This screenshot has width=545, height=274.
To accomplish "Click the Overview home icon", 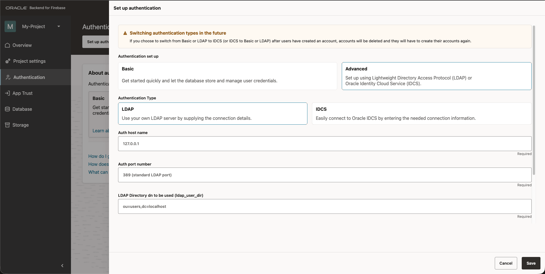I will (x=7, y=45).
